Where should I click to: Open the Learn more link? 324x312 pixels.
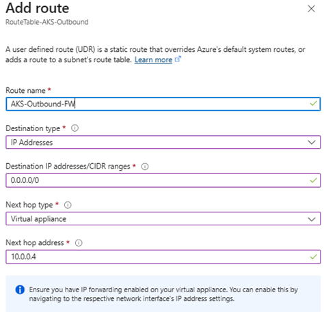(153, 60)
